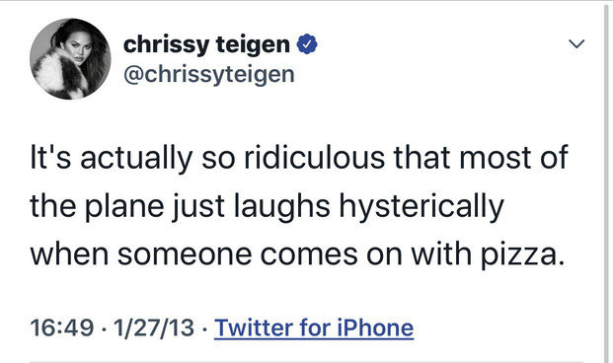613x363 pixels.
Task: Click the vertical scrollbar on the right edge
Action: (x=606, y=181)
